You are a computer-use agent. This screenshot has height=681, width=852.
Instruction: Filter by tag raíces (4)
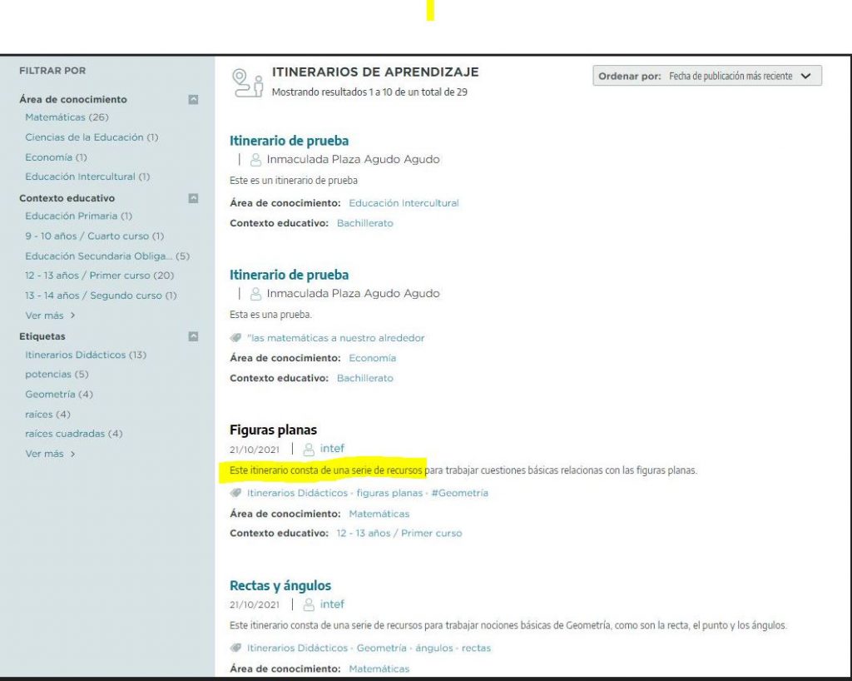47,415
